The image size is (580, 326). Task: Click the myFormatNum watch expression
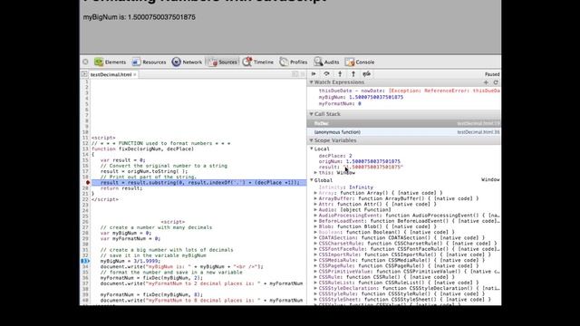coord(340,104)
